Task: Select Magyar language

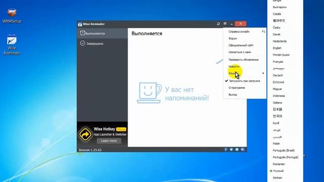Action: click(x=277, y=89)
